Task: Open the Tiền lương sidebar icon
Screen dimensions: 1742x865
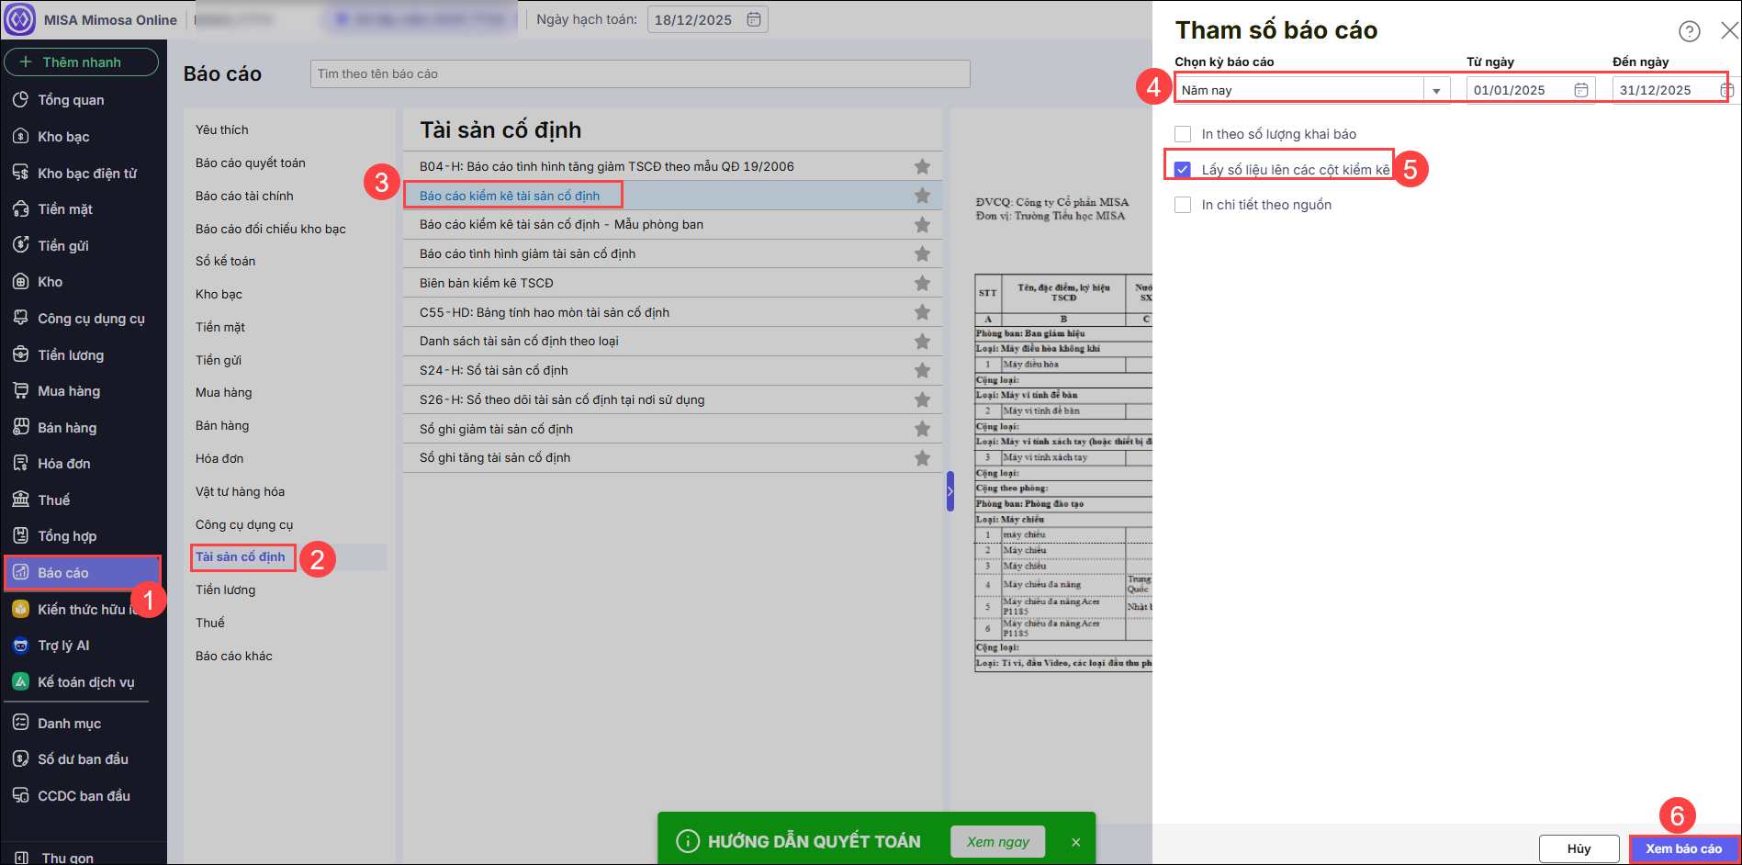Action: tap(20, 354)
